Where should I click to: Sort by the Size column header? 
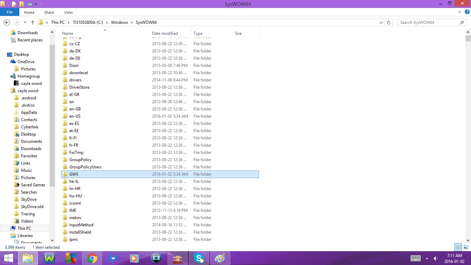[246, 33]
